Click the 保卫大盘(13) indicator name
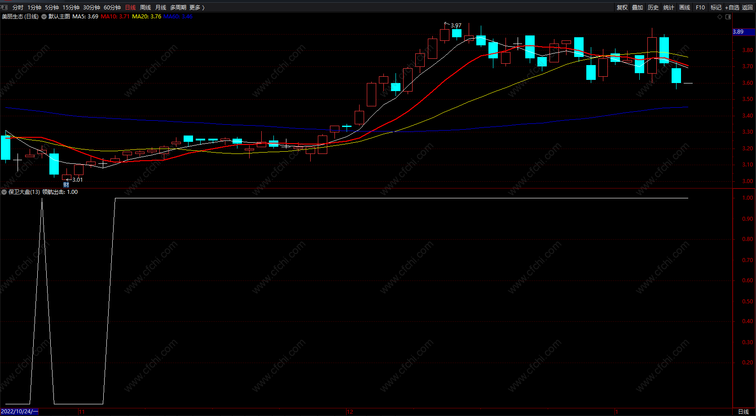Image resolution: width=756 pixels, height=416 pixels. point(24,192)
